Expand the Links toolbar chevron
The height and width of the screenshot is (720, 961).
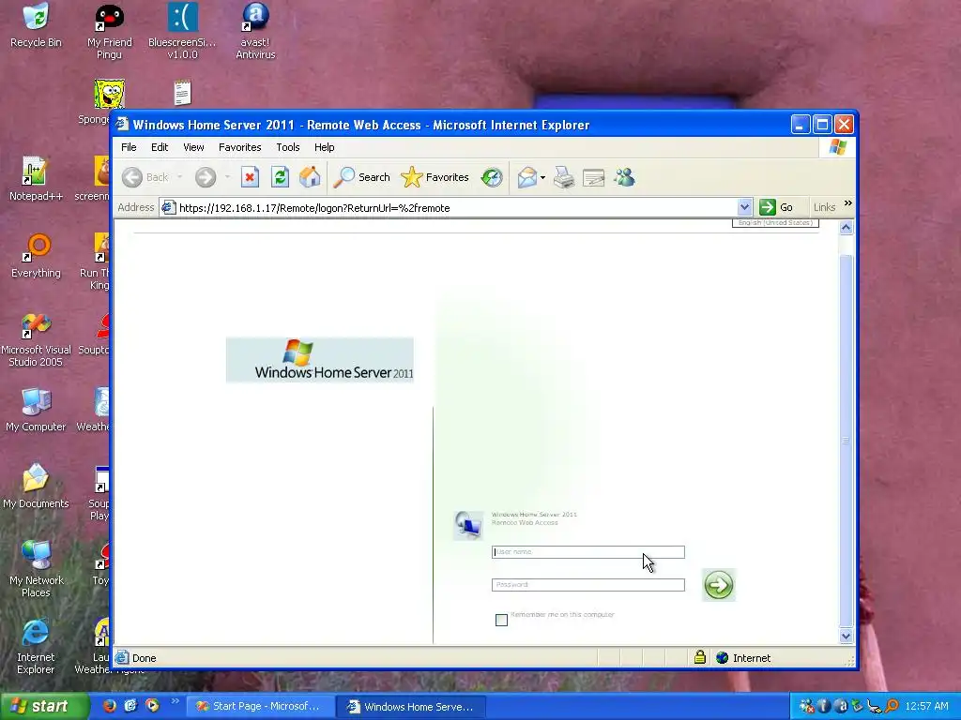point(848,203)
